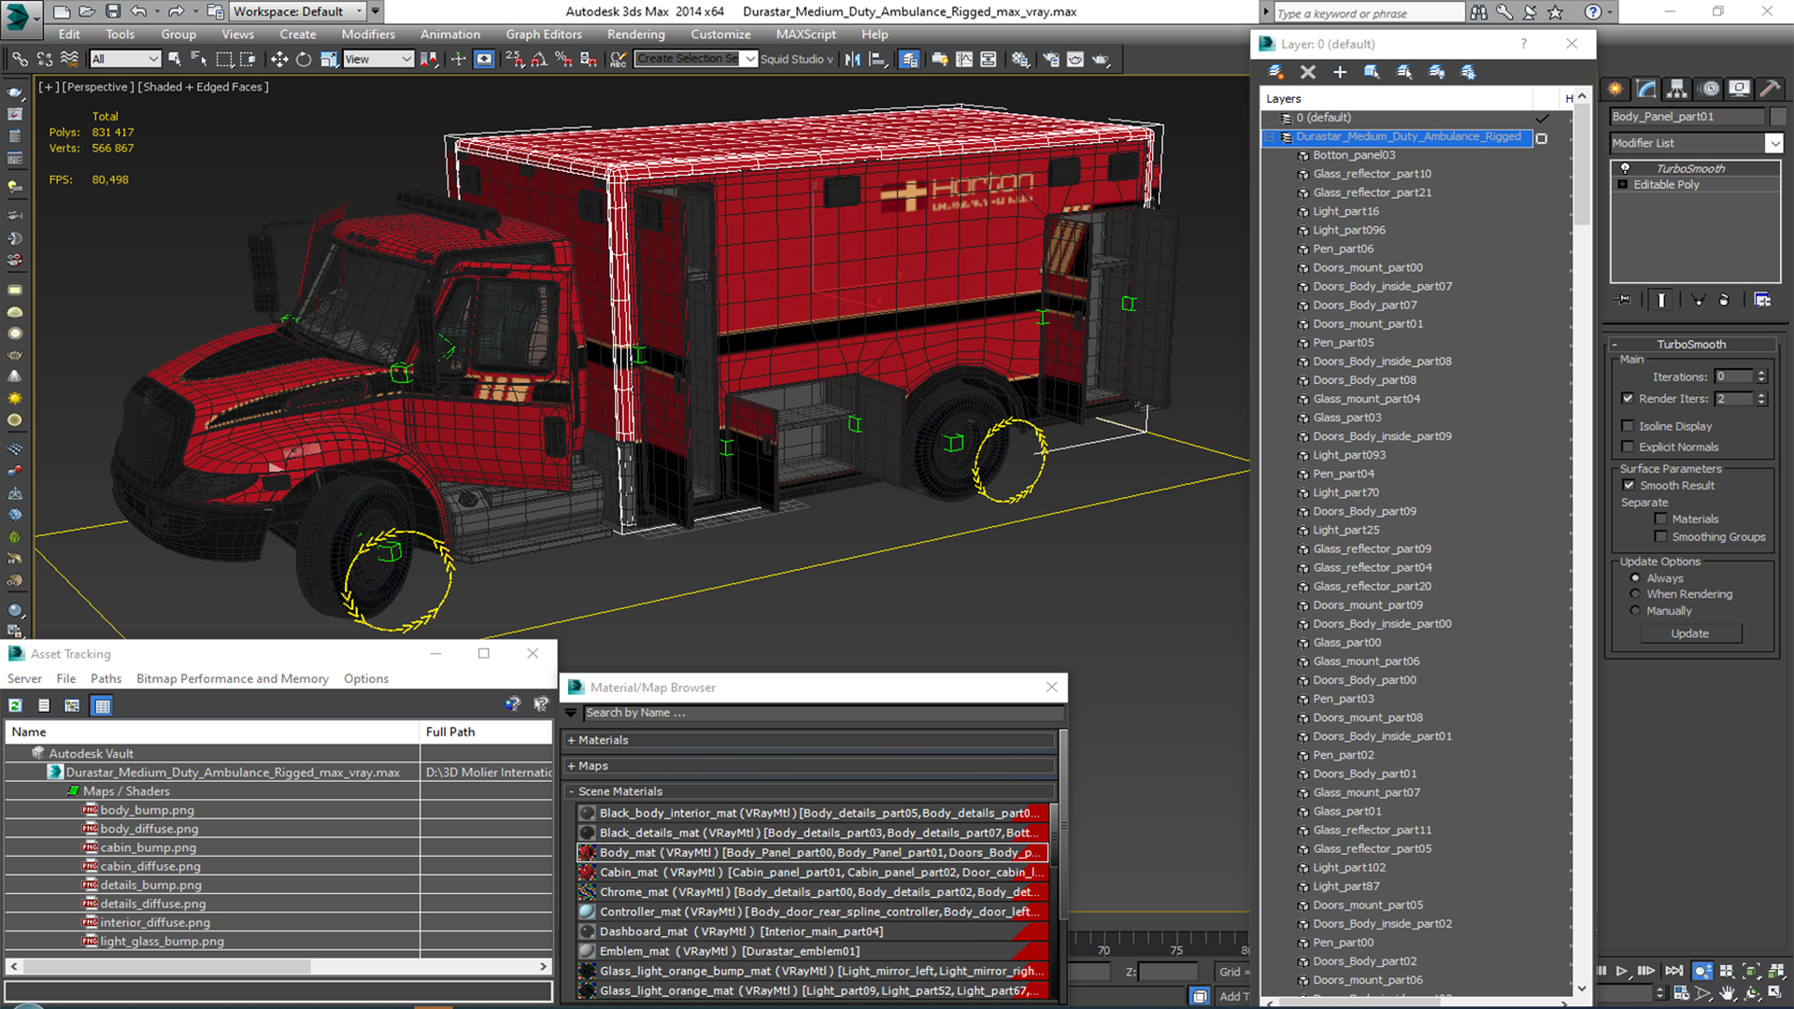Open the Graph Editors menu
The height and width of the screenshot is (1009, 1794).
pos(543,35)
